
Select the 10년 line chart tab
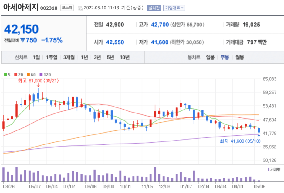point(125,57)
